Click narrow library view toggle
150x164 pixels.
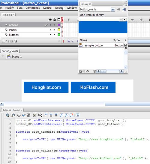click(x=126, y=48)
